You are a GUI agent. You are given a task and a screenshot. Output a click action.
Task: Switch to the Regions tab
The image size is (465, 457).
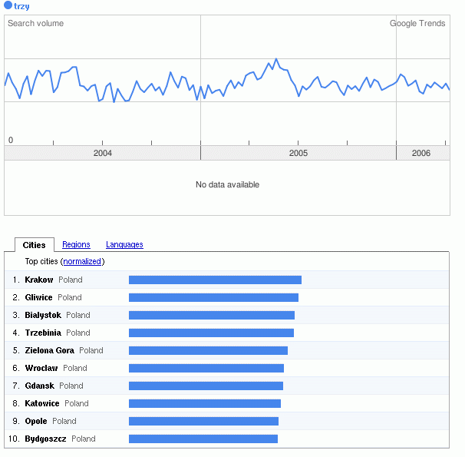tap(76, 245)
